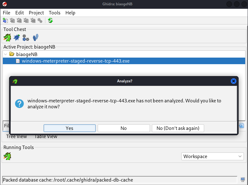The height and width of the screenshot is (185, 248).
Task: Switch to the Table View tab
Action: click(x=46, y=136)
